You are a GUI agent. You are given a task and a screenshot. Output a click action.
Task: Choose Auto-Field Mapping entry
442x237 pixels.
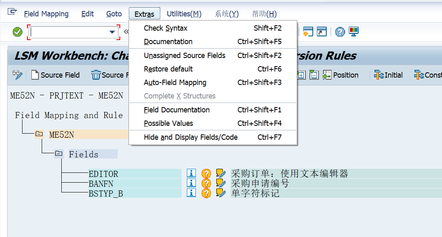213,83
